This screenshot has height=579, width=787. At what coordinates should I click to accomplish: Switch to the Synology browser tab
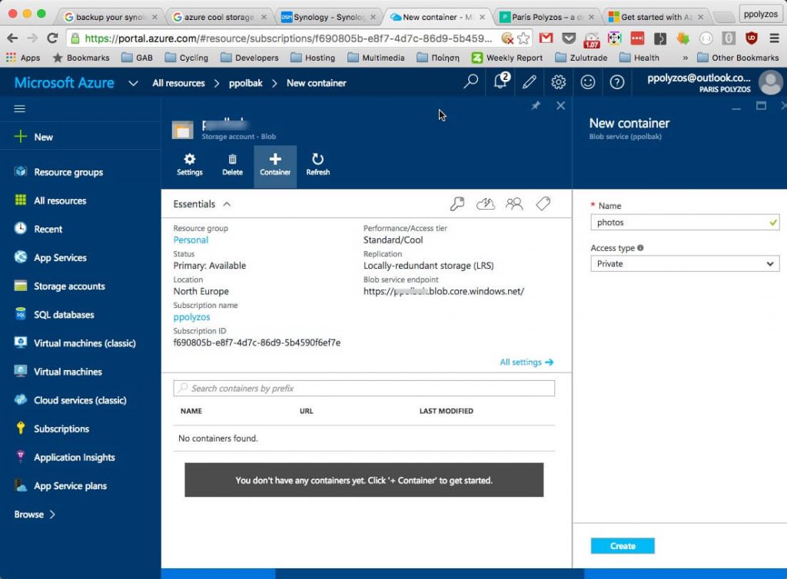coord(327,17)
